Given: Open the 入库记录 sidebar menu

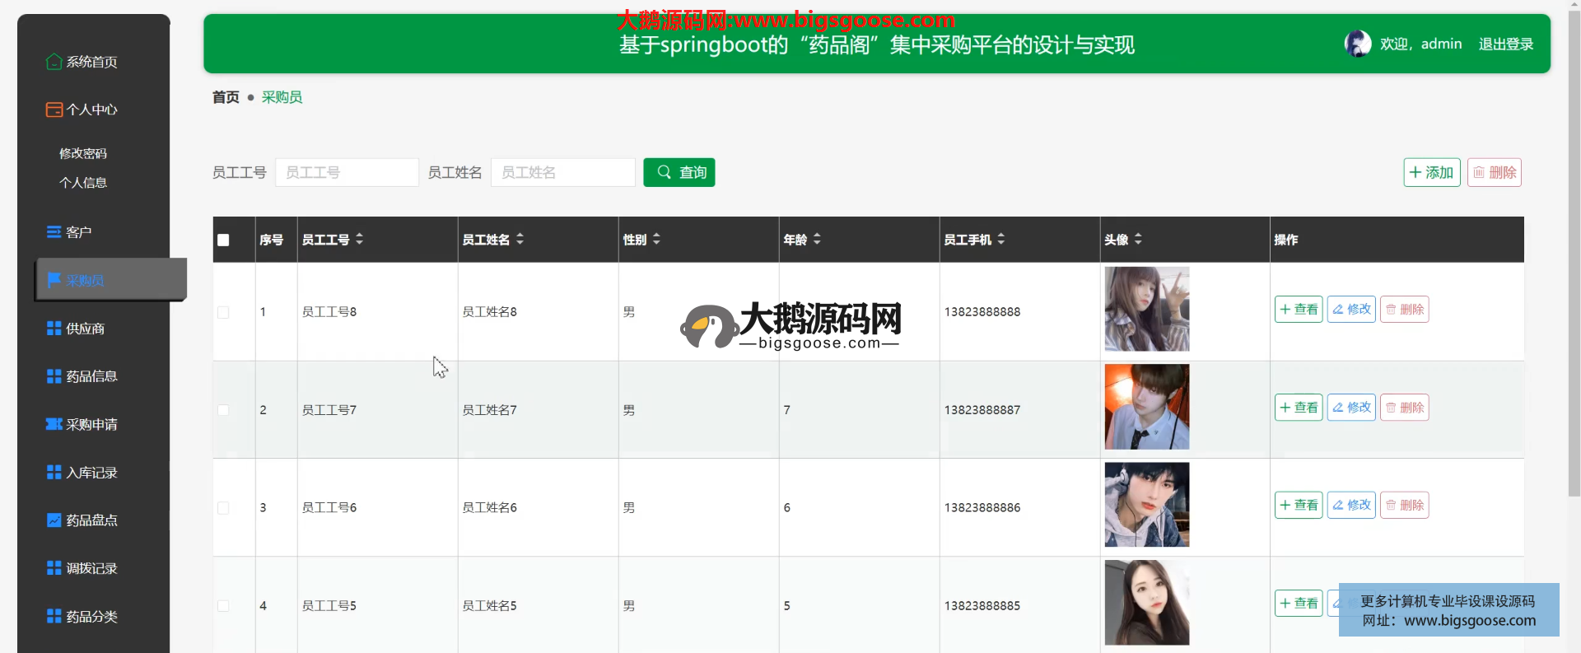Looking at the screenshot, I should tap(91, 473).
